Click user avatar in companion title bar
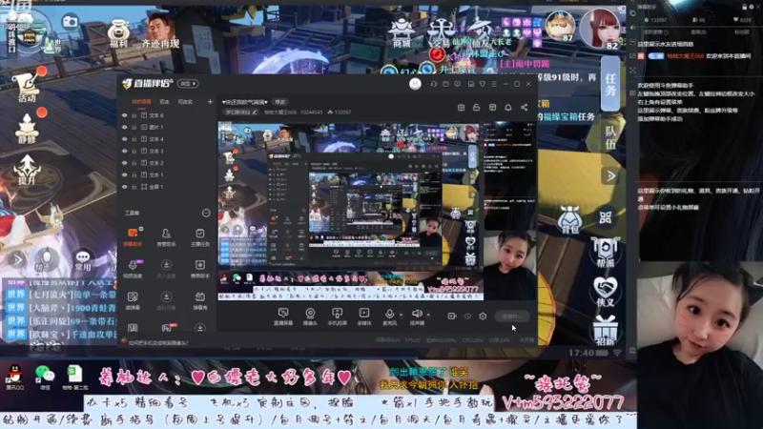The width and height of the screenshot is (763, 429). (x=415, y=84)
